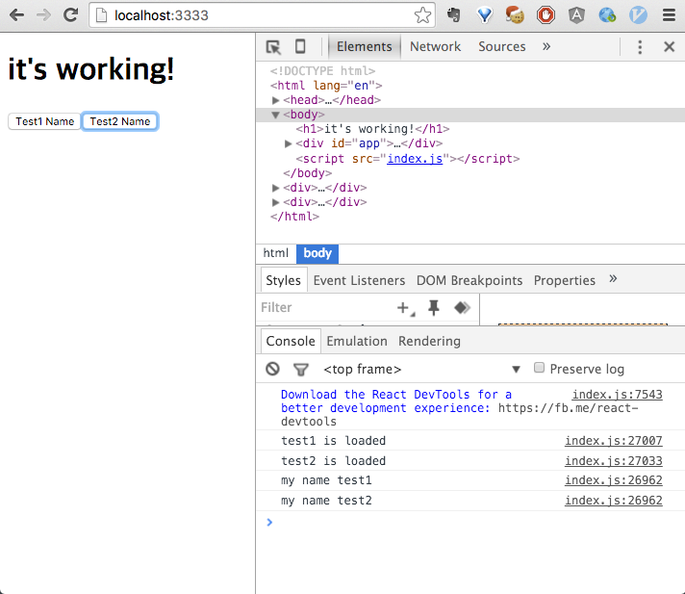685x594 pixels.
Task: Open the Evernote elephant extension
Action: coord(453,15)
